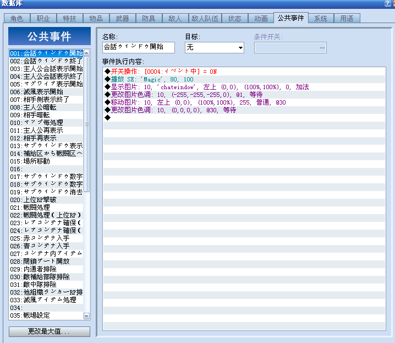Select event 005:マグワイア表示開始
The height and width of the screenshot is (343, 395).
[x=46, y=84]
